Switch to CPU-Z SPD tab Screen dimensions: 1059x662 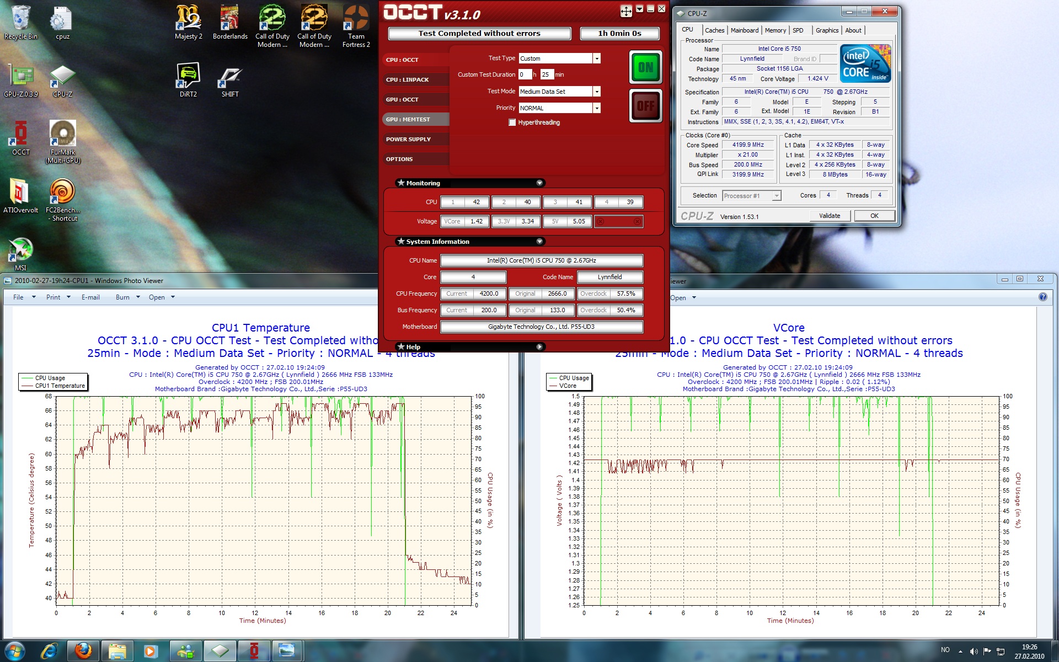pyautogui.click(x=798, y=30)
